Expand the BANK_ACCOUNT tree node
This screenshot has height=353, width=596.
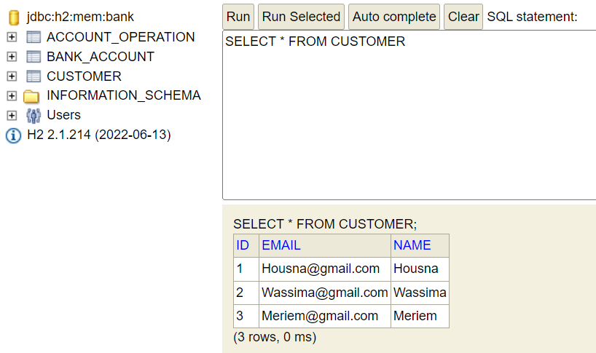(x=12, y=57)
